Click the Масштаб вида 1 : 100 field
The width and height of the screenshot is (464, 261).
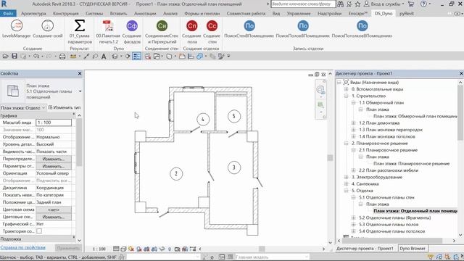(54, 123)
